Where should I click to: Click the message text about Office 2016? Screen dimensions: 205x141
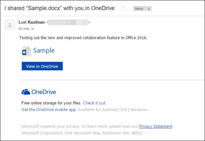pyautogui.click(x=83, y=38)
